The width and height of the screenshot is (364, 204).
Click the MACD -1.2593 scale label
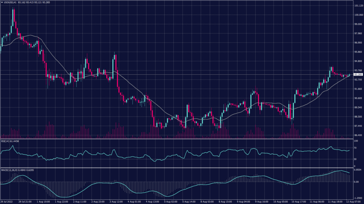click(x=358, y=198)
